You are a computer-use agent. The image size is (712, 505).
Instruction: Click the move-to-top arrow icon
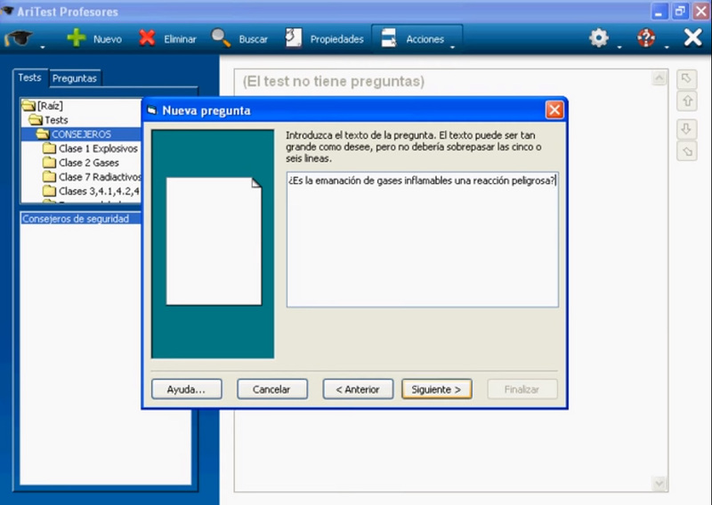click(686, 79)
